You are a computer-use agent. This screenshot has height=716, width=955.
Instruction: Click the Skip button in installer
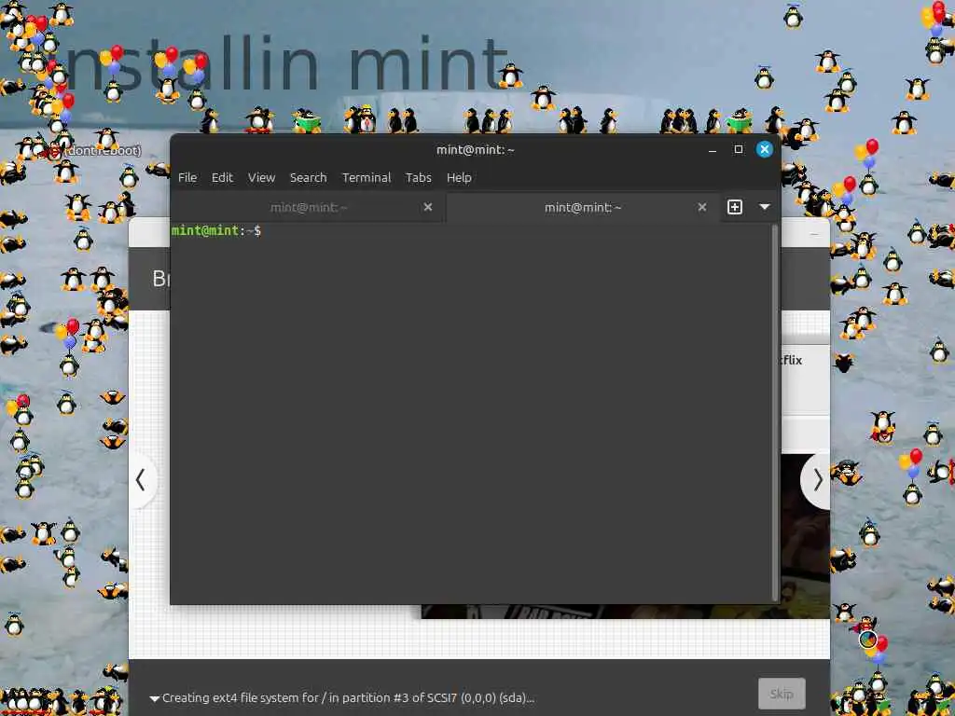(782, 694)
